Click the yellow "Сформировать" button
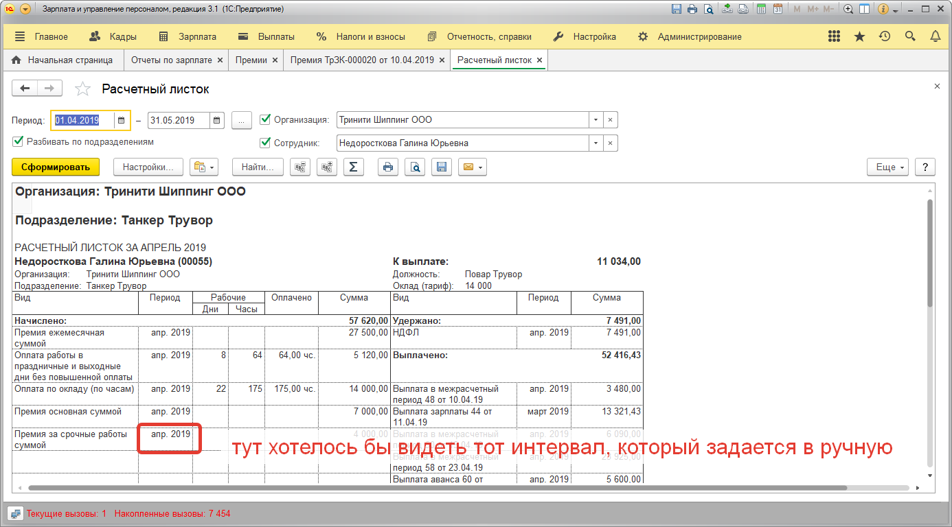The height and width of the screenshot is (527, 952). pyautogui.click(x=56, y=167)
